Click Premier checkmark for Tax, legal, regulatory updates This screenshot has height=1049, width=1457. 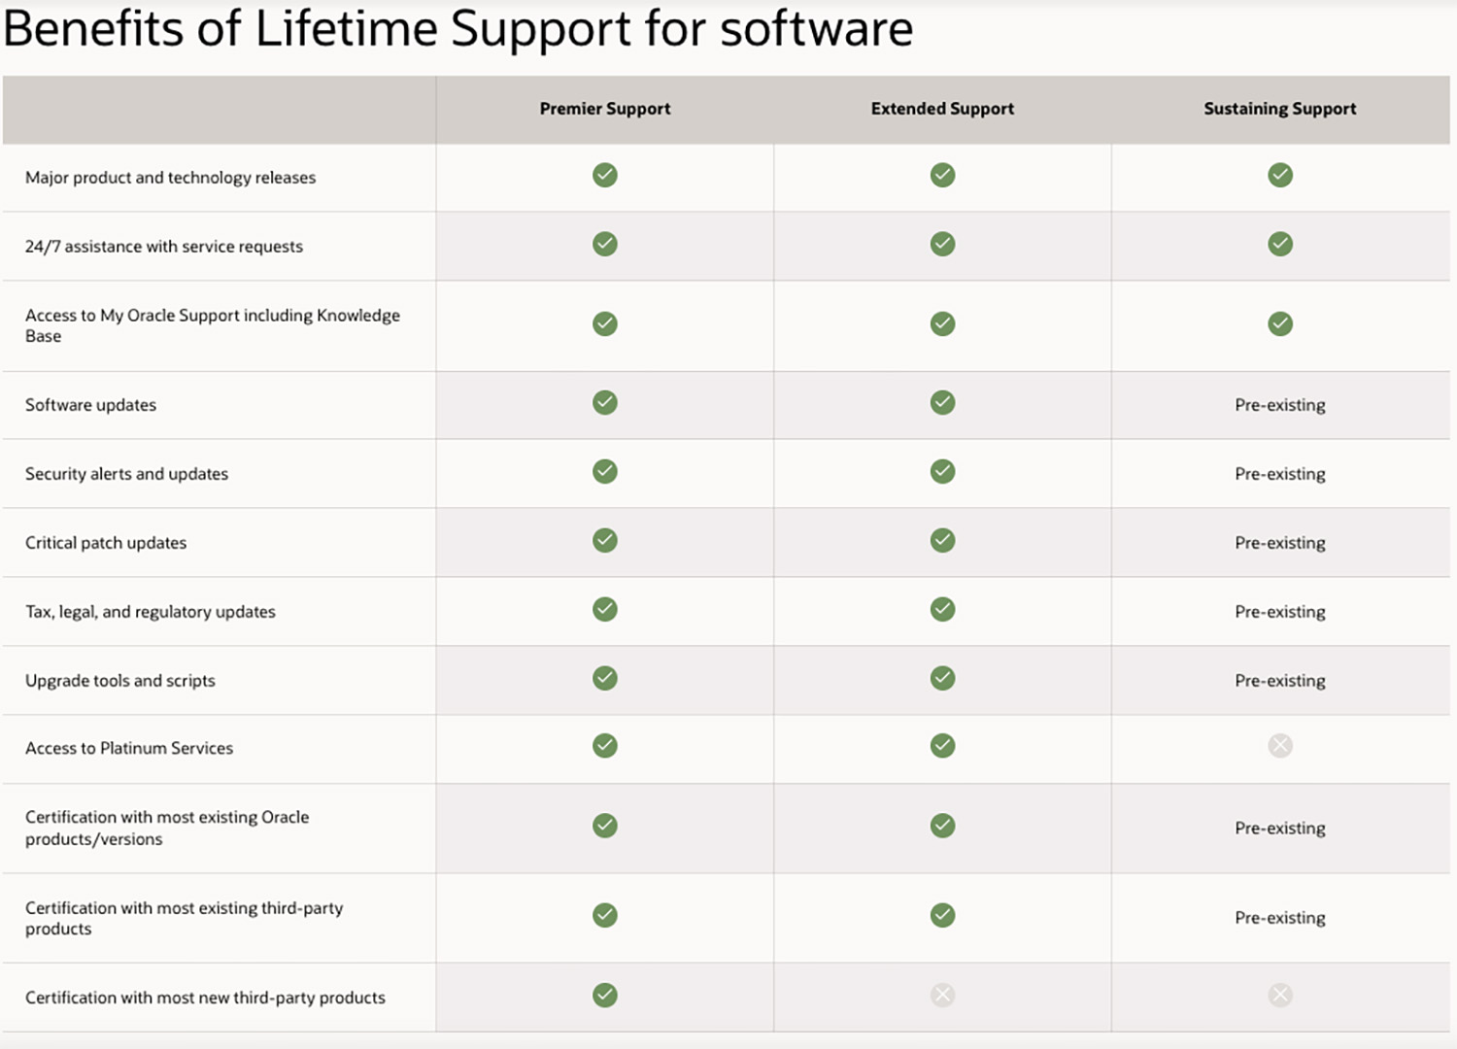[605, 609]
